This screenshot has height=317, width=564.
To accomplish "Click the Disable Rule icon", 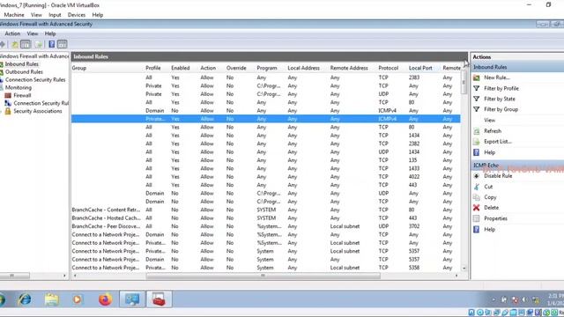I will [477, 176].
